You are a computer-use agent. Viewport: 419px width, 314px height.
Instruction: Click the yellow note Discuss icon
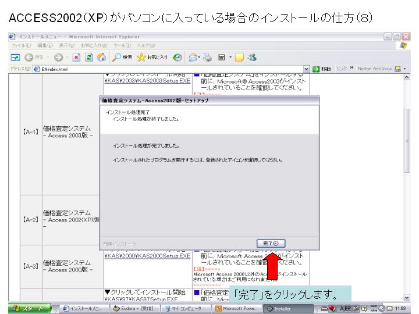239,58
